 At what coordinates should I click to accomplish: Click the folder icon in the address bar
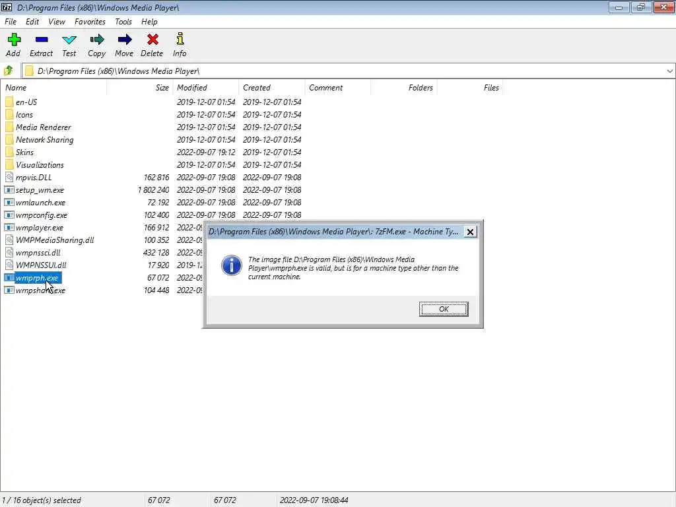pyautogui.click(x=29, y=71)
